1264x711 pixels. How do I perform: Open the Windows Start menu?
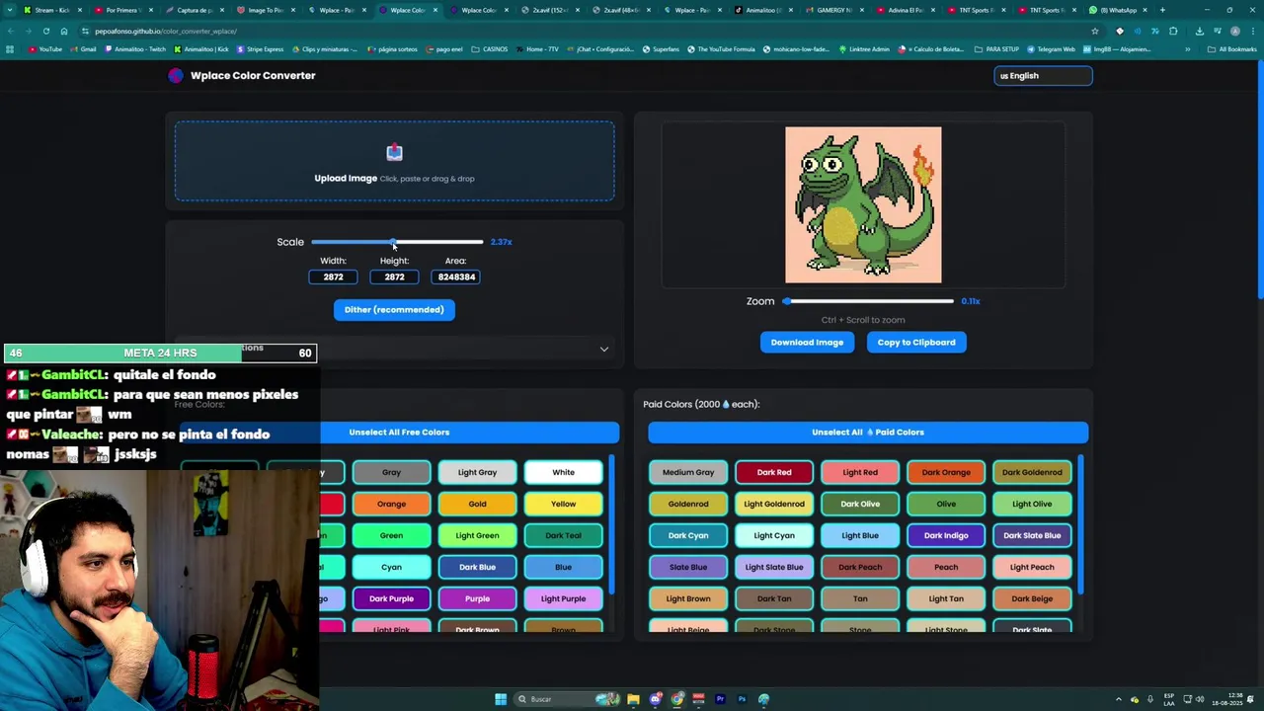[x=501, y=699]
